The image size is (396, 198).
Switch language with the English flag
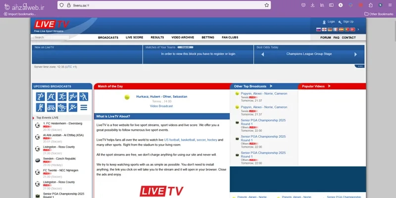[x=324, y=30]
